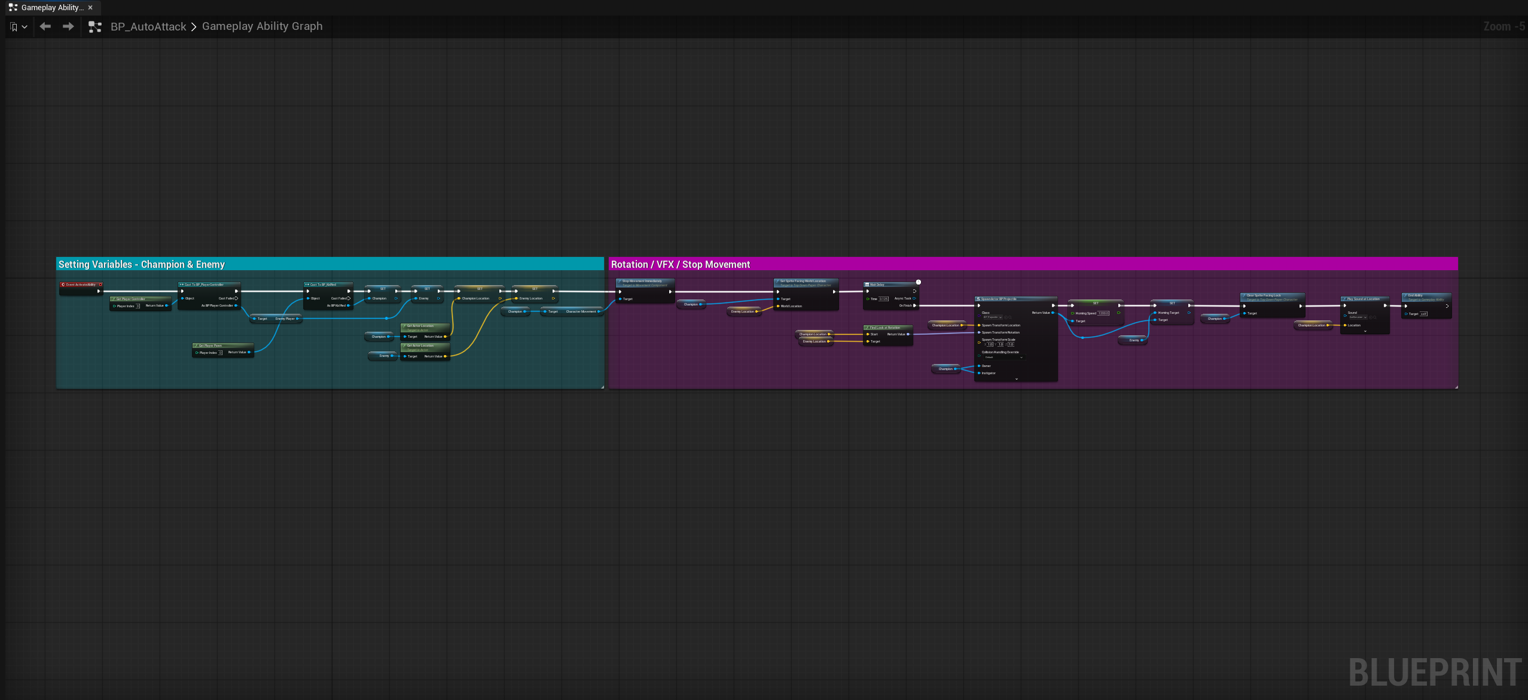Screen dimensions: 1528x700
Task: Click Return Value pin of Find Look at Rotation
Action: [908, 334]
